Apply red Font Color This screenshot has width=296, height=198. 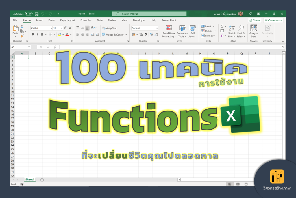coord(67,34)
